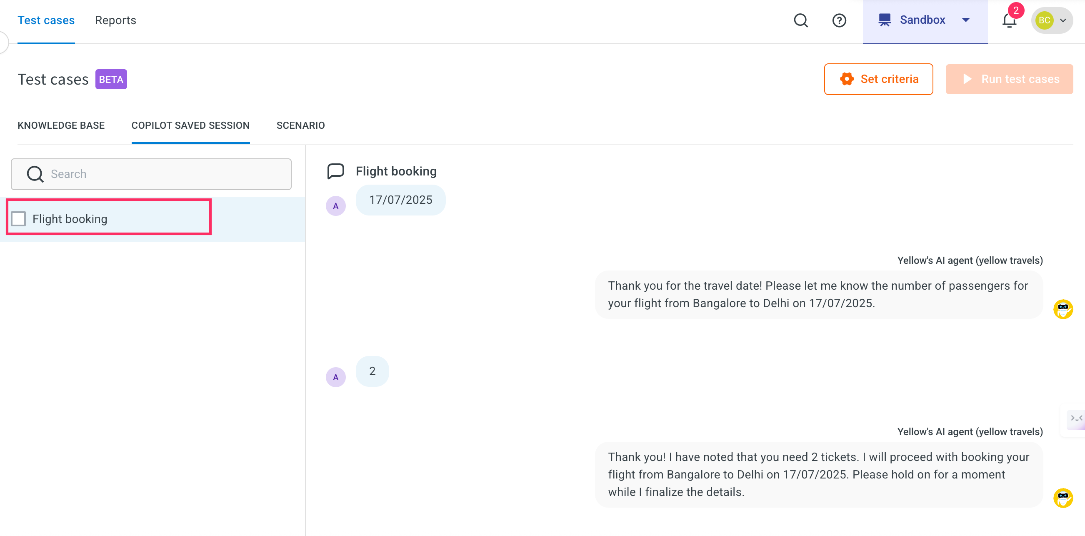This screenshot has width=1085, height=536.
Task: Click the bot avatar beside 2 tickets reply
Action: tap(1063, 498)
